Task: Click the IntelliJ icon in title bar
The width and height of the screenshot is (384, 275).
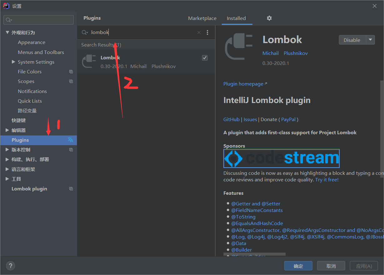Action: (6, 6)
